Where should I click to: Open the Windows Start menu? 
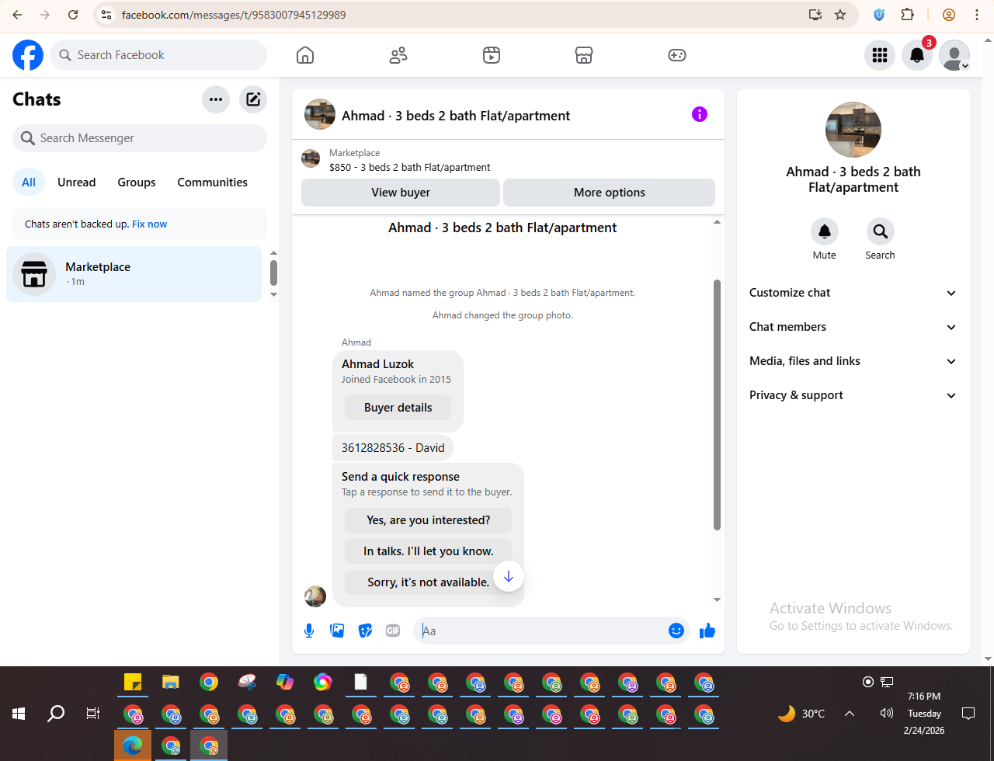tap(19, 714)
